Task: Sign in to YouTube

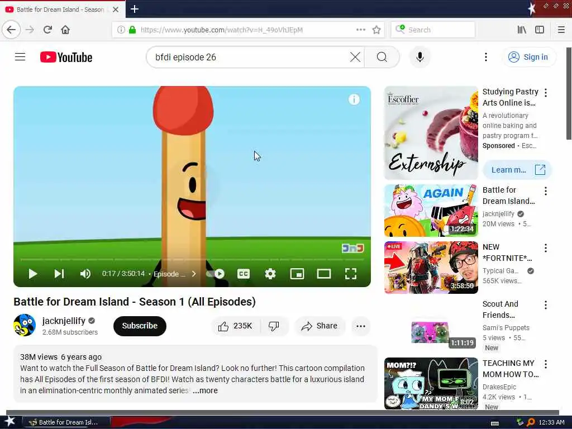Action: tap(528, 57)
